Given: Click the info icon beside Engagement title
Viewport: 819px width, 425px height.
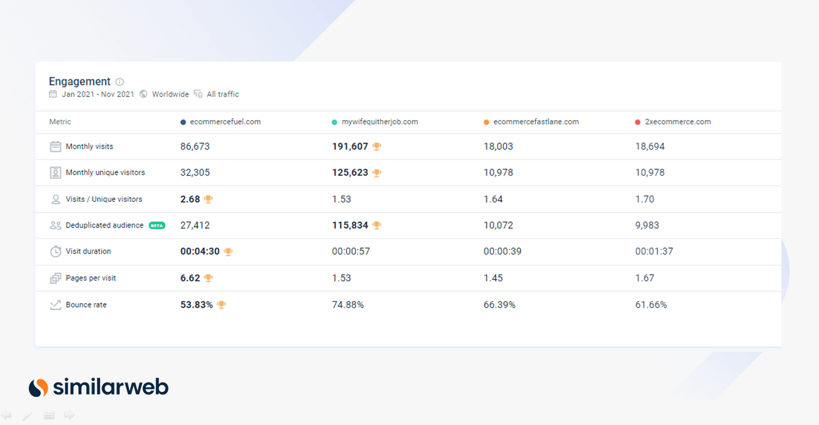Looking at the screenshot, I should [x=120, y=82].
